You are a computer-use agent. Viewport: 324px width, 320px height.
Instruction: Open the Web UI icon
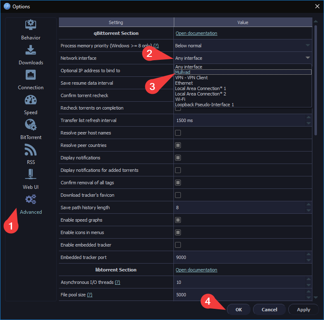tap(31, 175)
